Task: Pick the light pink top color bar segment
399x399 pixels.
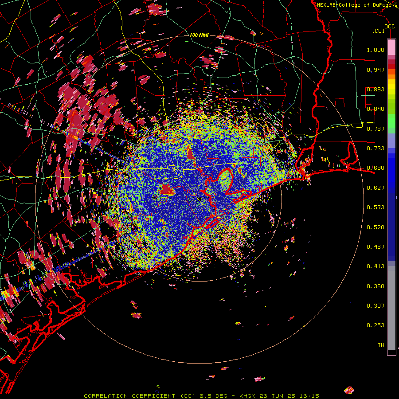Action: pyautogui.click(x=391, y=47)
